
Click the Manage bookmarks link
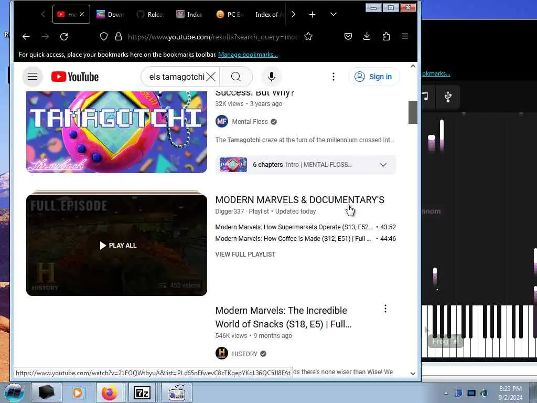[248, 55]
